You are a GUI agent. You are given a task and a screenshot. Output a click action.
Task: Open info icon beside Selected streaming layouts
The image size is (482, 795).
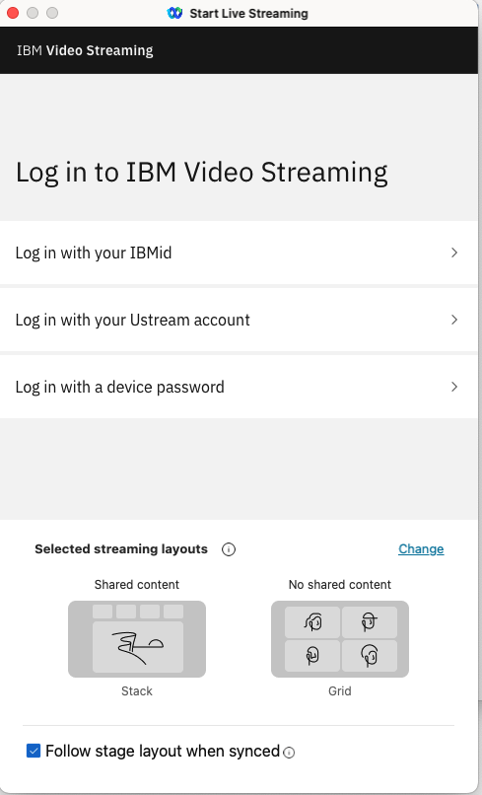(x=229, y=549)
